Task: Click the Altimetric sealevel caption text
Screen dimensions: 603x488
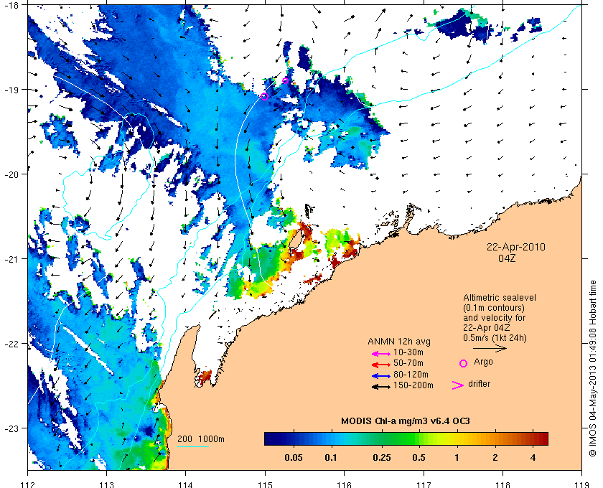Action: pyautogui.click(x=500, y=298)
